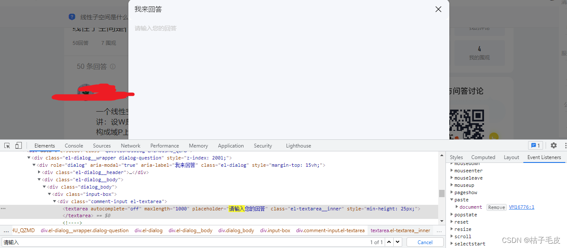
Task: Expand the selectstart event listener
Action: (451, 244)
